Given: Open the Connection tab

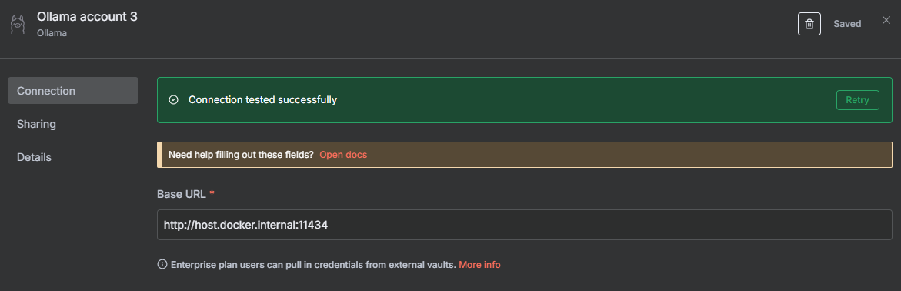Looking at the screenshot, I should (x=73, y=91).
